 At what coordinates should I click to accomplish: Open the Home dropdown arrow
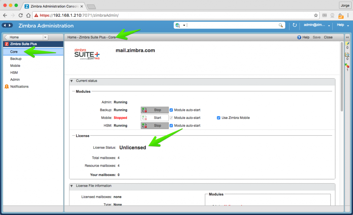[45, 37]
